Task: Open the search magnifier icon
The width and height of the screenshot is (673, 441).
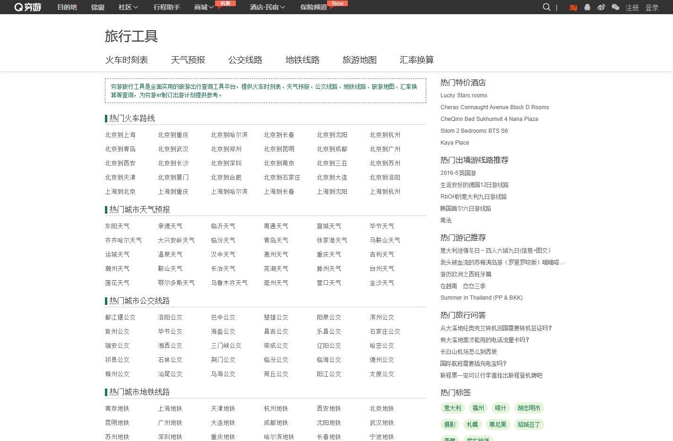Action: point(547,7)
